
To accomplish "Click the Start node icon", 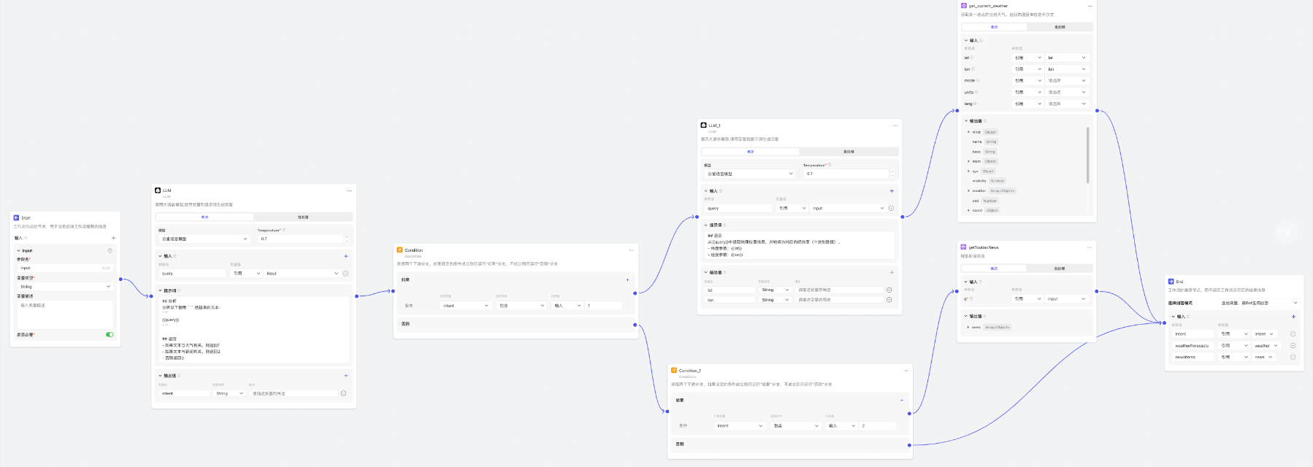I will 16,217.
